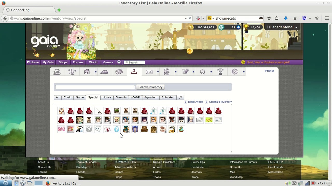The width and height of the screenshot is (332, 186).
Task: Open the Gaia avatar head icon
Action: (x=57, y=72)
